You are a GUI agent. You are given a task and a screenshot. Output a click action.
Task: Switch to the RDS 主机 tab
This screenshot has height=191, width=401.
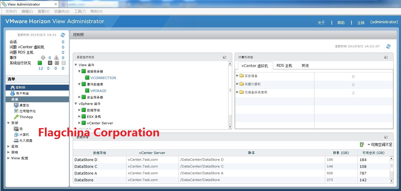coord(284,66)
